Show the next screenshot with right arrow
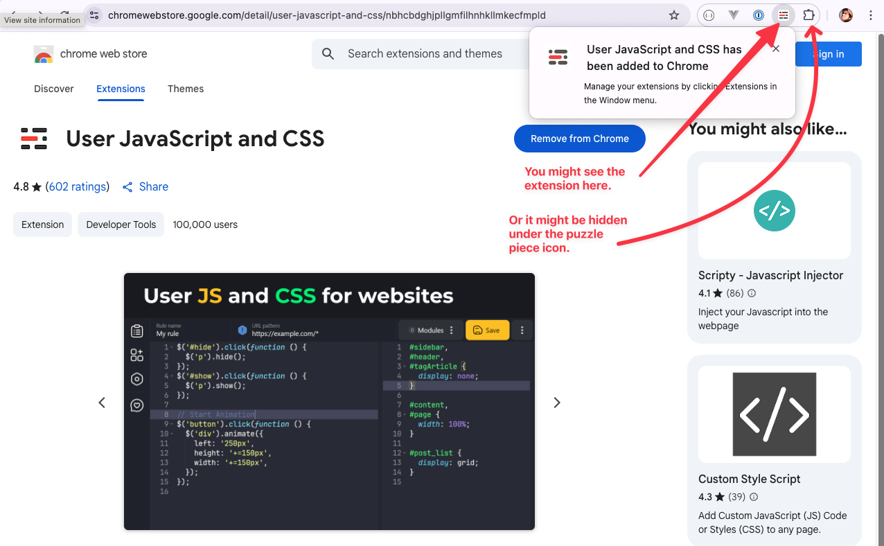The height and width of the screenshot is (546, 884). [557, 403]
